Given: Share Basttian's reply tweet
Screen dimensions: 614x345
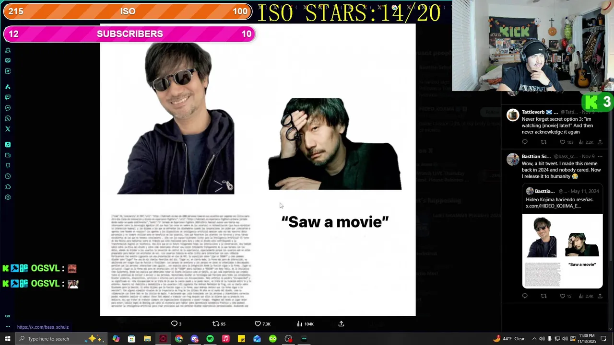Looking at the screenshot, I should (600, 296).
